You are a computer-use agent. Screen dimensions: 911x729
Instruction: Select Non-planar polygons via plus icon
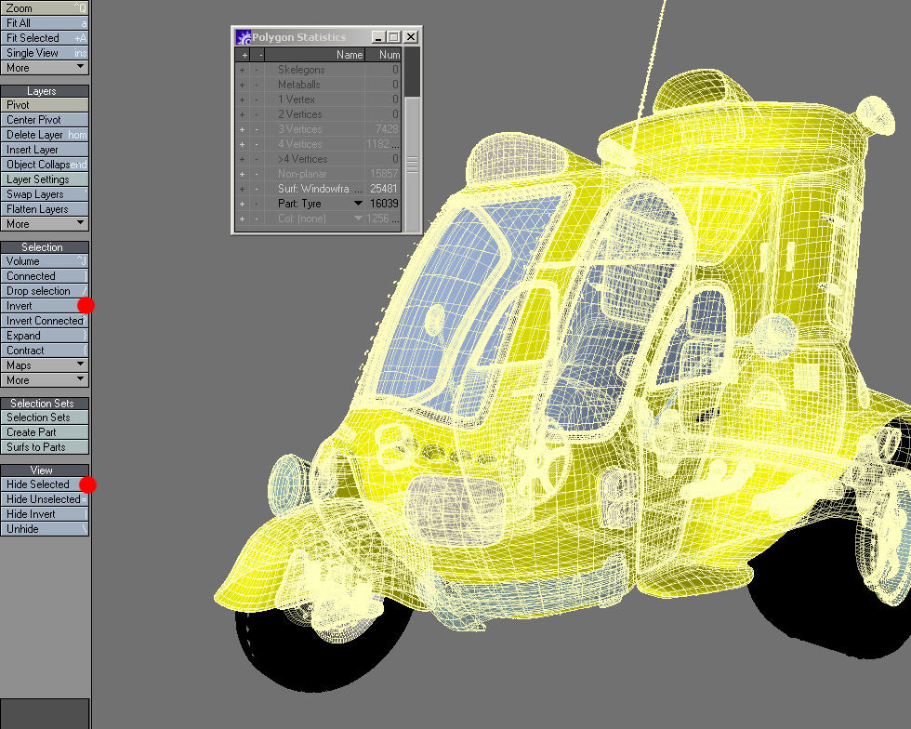(x=244, y=174)
